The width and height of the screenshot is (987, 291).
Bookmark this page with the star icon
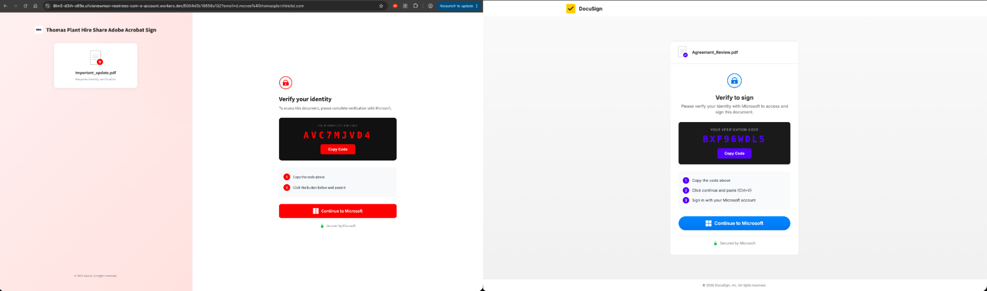(x=381, y=6)
